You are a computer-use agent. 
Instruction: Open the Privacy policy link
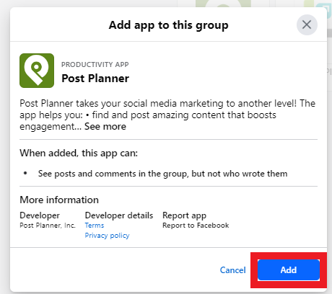tap(107, 236)
